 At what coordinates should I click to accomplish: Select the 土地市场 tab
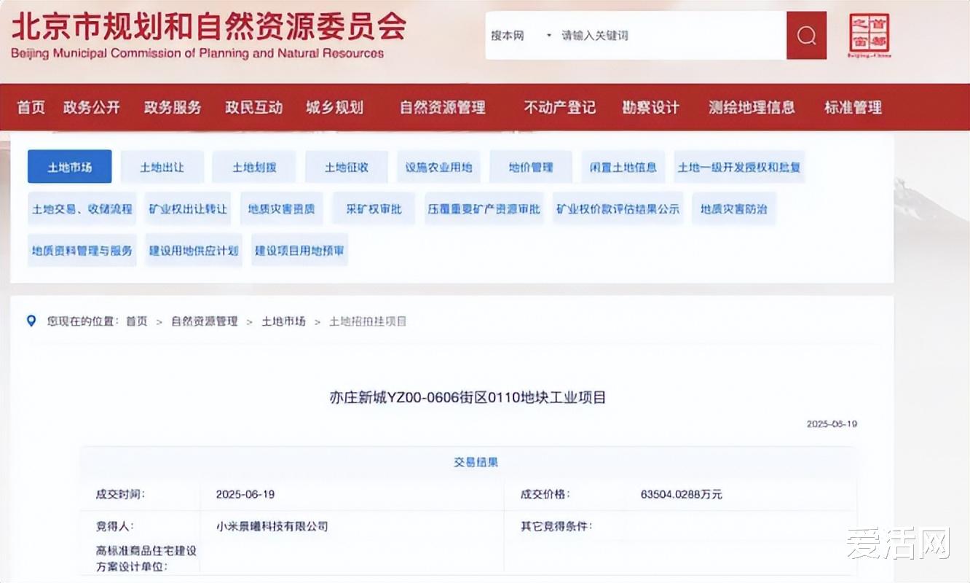coord(69,166)
